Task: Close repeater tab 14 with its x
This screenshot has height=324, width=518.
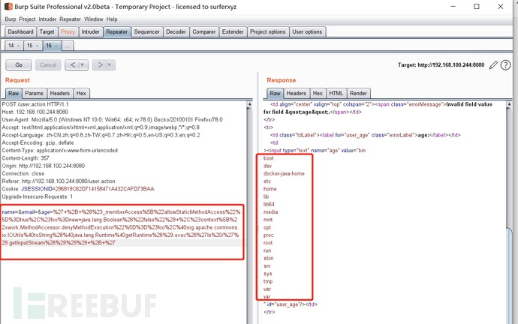Action: [19, 46]
